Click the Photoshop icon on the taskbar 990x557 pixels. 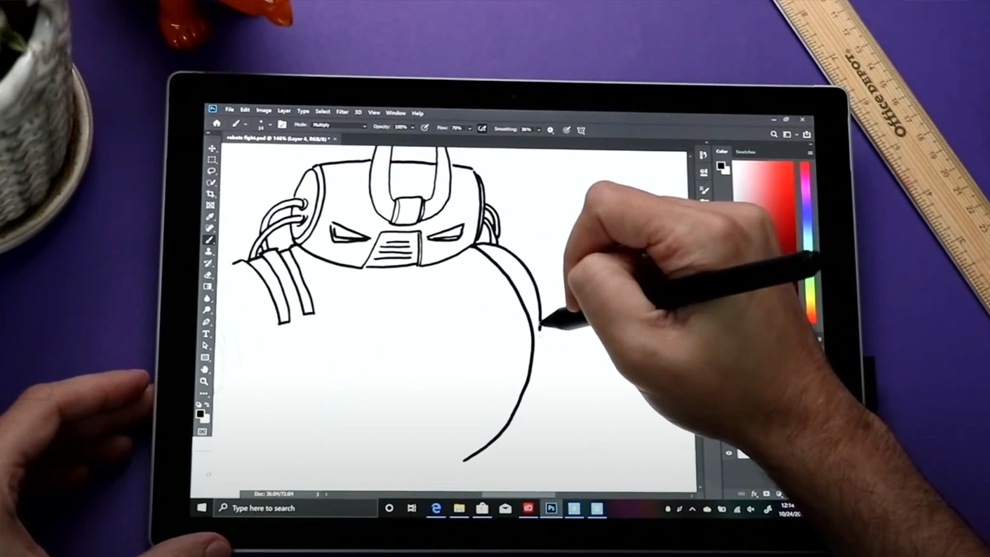(551, 509)
